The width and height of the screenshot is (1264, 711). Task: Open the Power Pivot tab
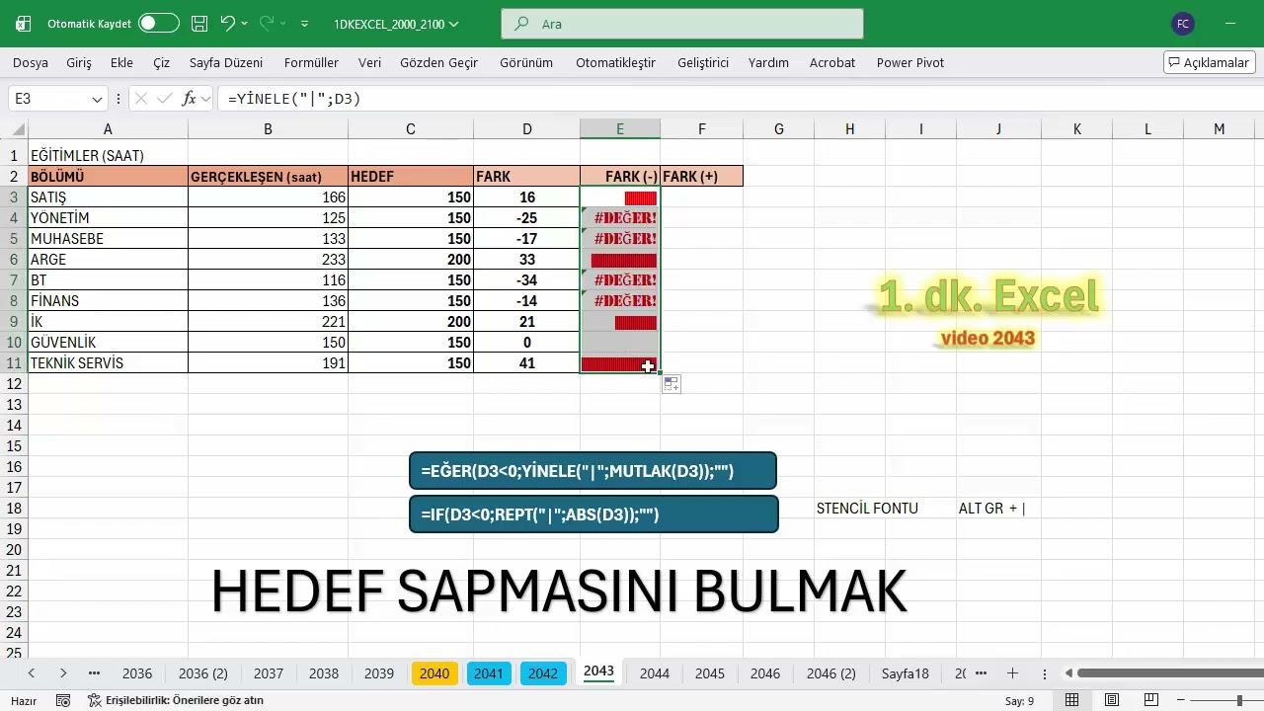click(910, 62)
